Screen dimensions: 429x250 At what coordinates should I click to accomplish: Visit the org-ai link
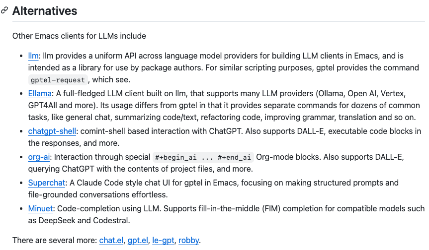click(x=39, y=157)
